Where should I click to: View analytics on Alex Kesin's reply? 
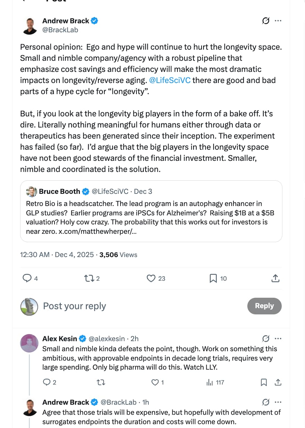[210, 382]
